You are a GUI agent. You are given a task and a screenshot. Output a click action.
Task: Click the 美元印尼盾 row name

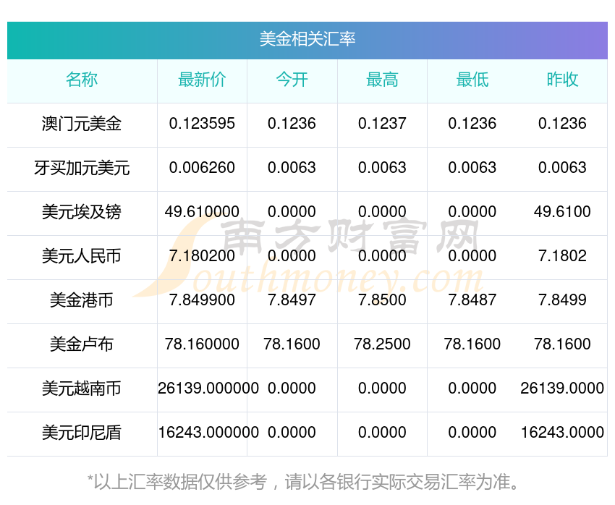(82, 433)
